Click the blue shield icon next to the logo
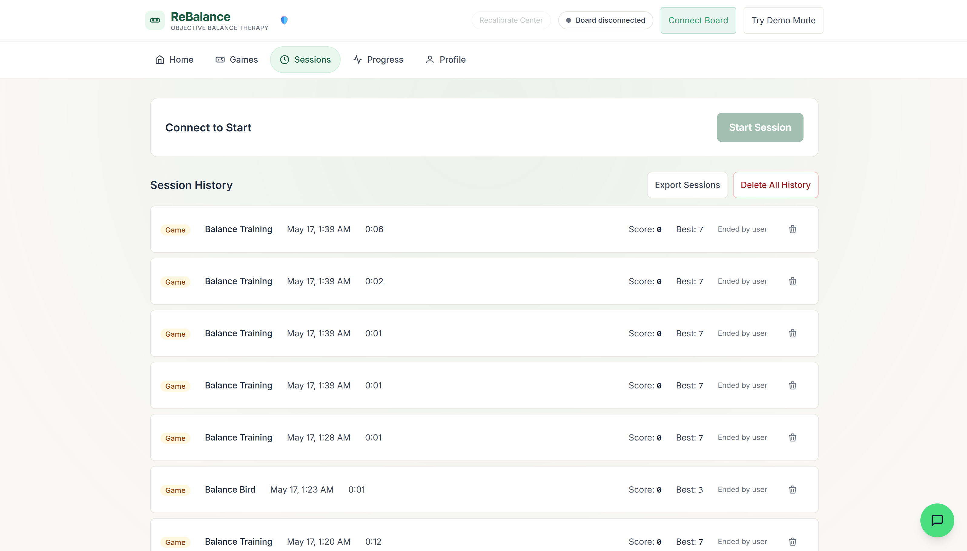Viewport: 967px width, 551px height. pyautogui.click(x=284, y=20)
